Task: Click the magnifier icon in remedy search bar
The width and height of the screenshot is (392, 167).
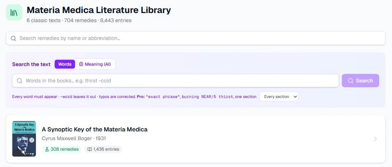Action: [13, 38]
